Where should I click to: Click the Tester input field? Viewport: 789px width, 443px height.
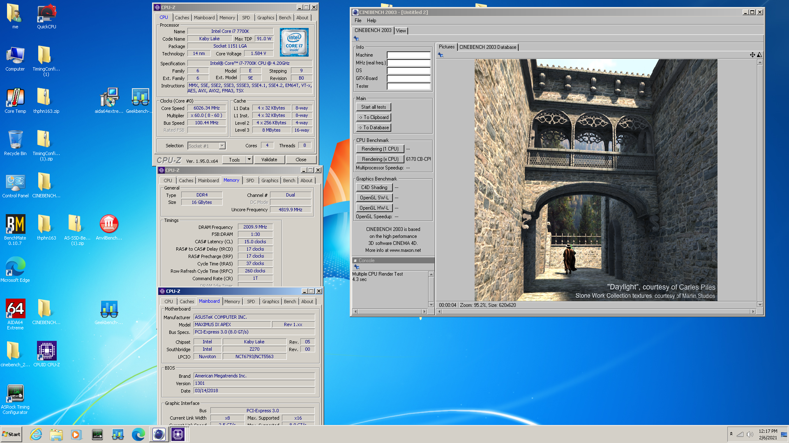coord(408,86)
